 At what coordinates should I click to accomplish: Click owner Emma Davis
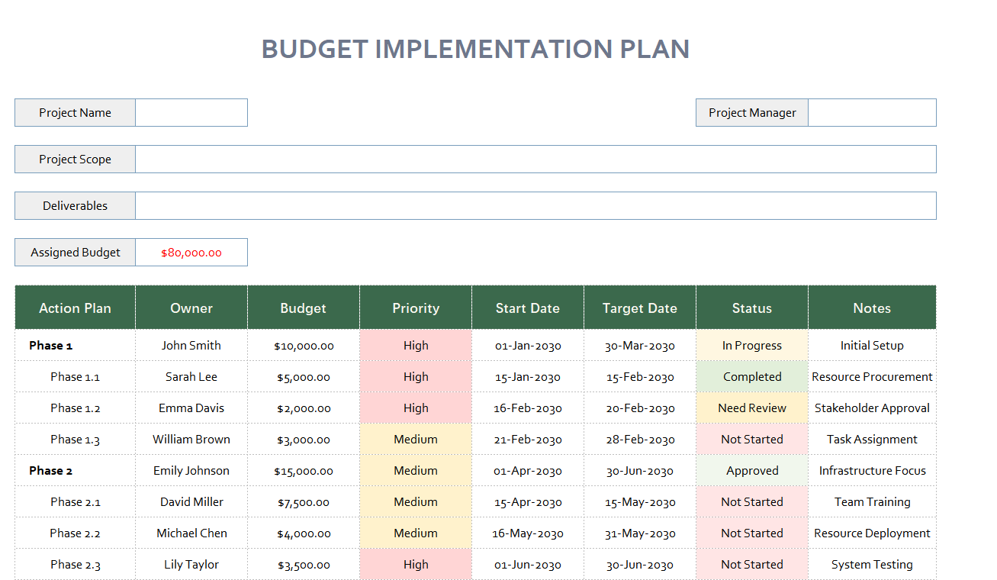[191, 408]
